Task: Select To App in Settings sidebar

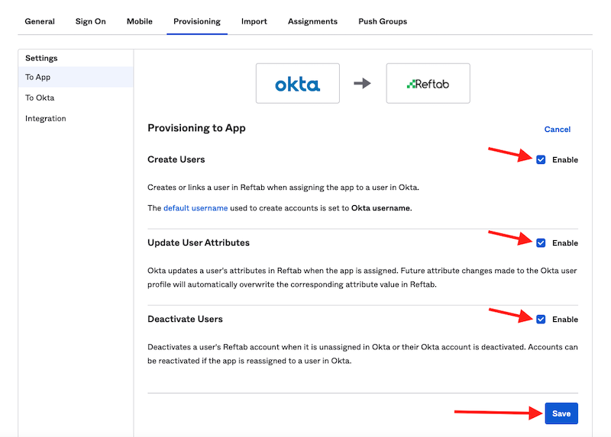Action: point(76,77)
